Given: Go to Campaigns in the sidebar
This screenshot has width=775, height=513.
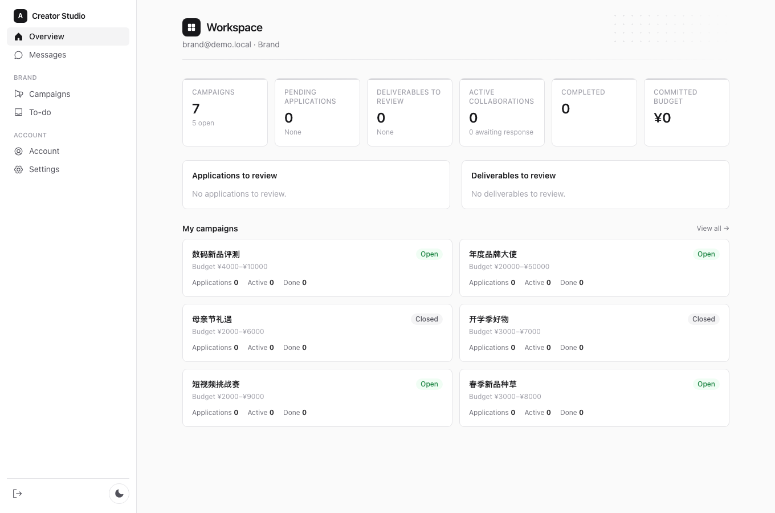Looking at the screenshot, I should [68, 94].
